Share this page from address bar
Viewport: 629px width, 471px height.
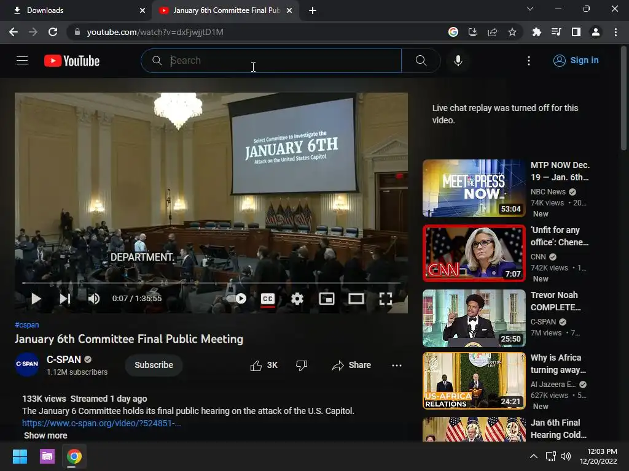tap(492, 32)
